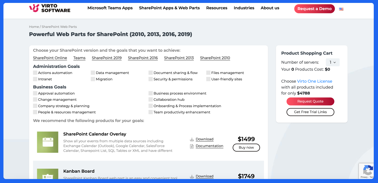Screen dimensions: 378x183
Task: Enable the Business process environment checkbox
Action: tap(151, 93)
